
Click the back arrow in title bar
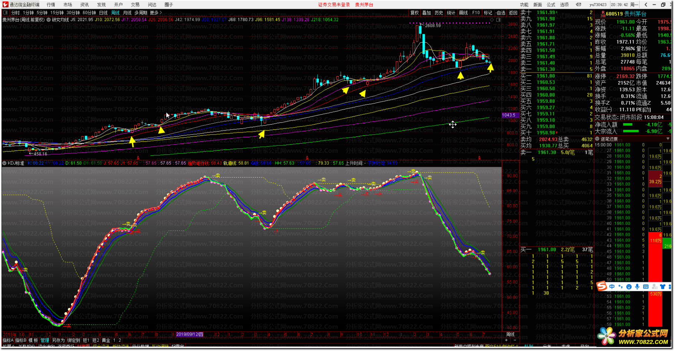(646, 5)
